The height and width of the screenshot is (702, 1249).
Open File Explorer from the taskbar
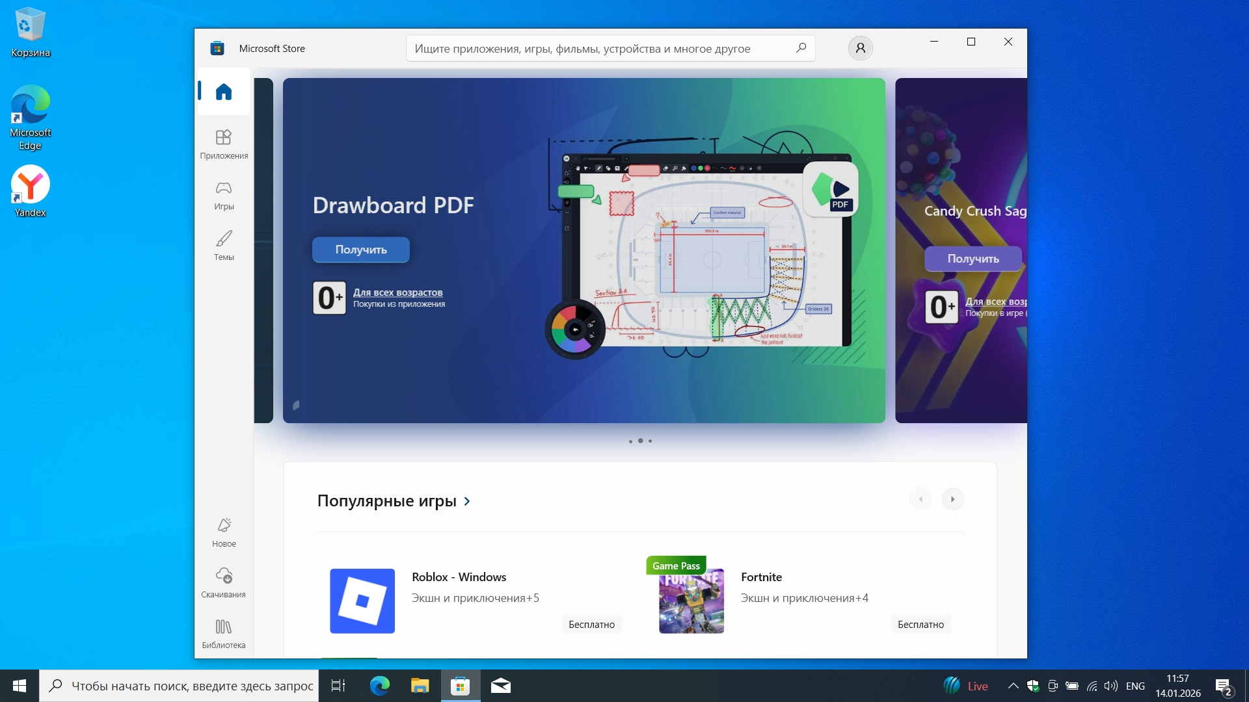(420, 686)
